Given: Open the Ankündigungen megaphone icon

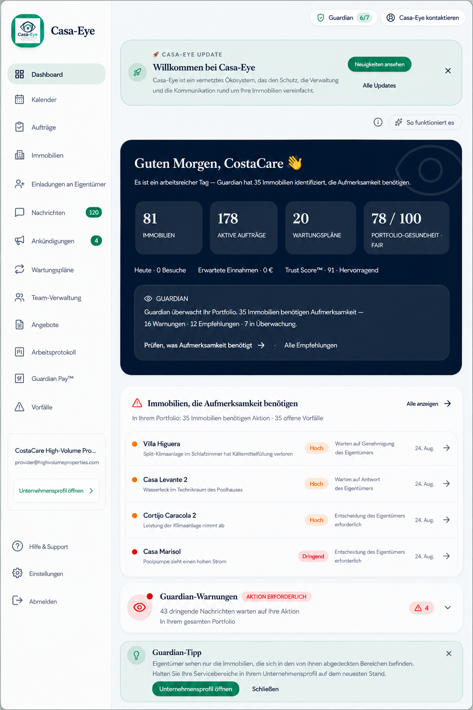Looking at the screenshot, I should coord(19,241).
